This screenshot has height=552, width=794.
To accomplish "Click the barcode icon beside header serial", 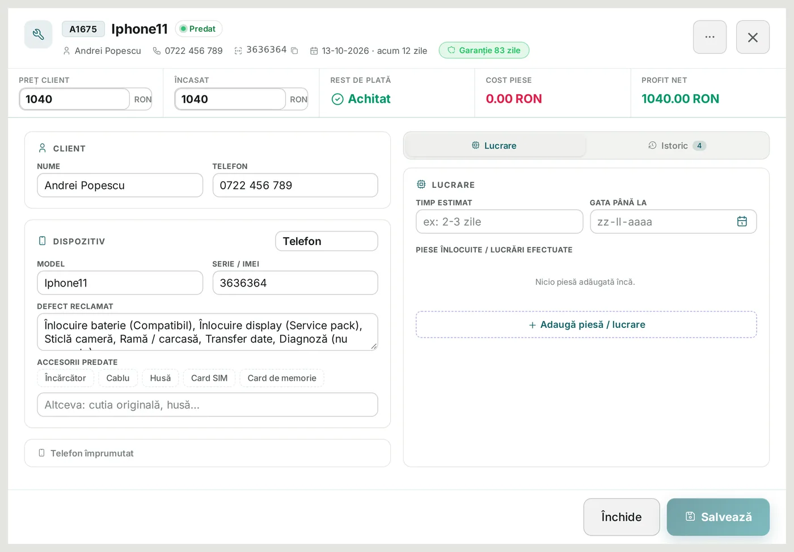I will click(238, 50).
